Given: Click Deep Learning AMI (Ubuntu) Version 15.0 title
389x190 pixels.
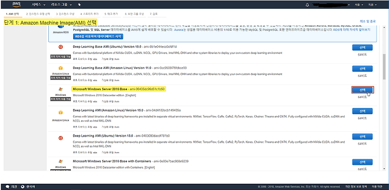Looking at the screenshot, I should 103,135.
